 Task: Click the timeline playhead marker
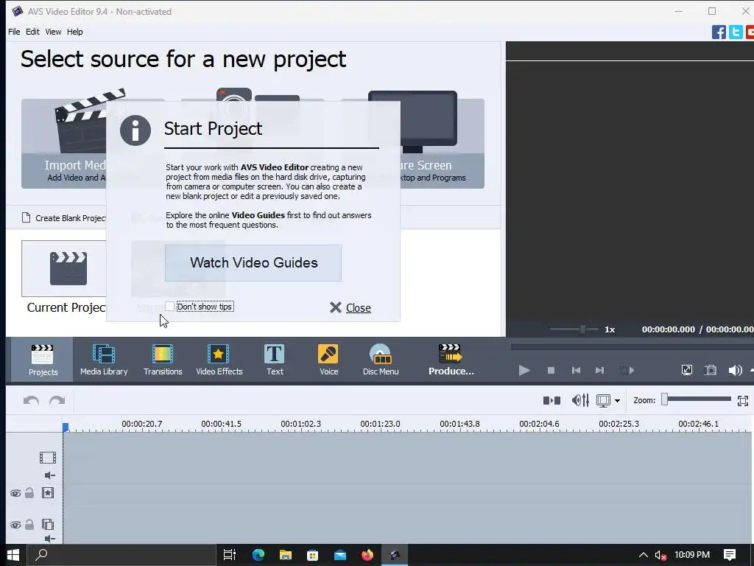coord(66,427)
